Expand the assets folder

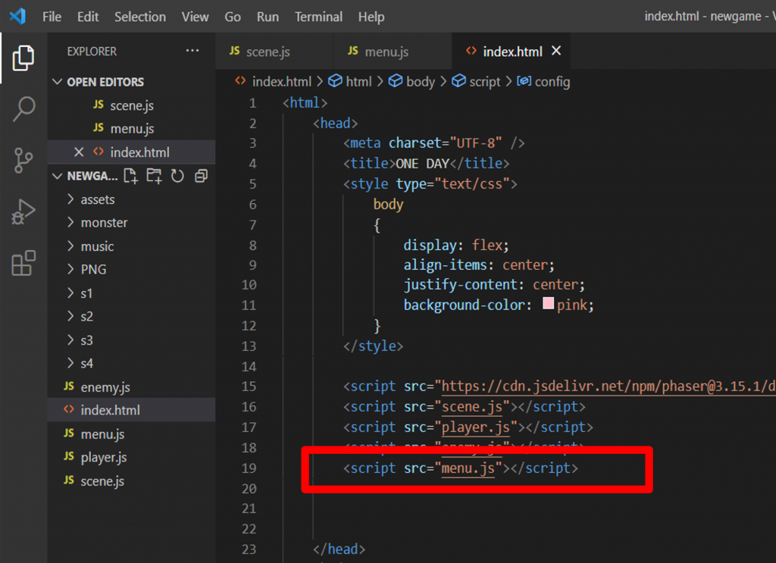[70, 199]
